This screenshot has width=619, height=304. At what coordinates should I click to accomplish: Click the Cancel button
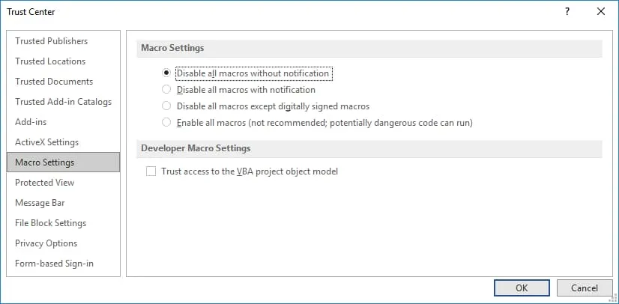click(x=584, y=288)
